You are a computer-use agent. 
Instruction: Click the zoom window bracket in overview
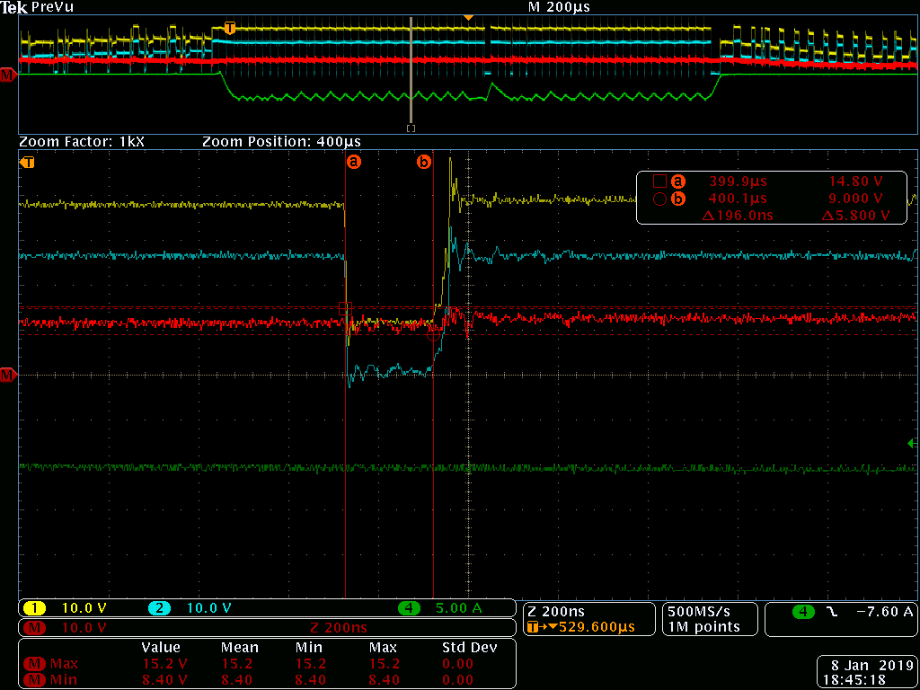411,128
